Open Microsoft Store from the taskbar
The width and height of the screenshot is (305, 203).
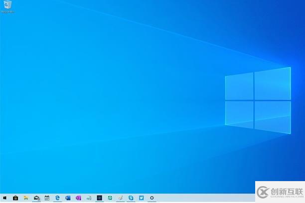pos(15,198)
